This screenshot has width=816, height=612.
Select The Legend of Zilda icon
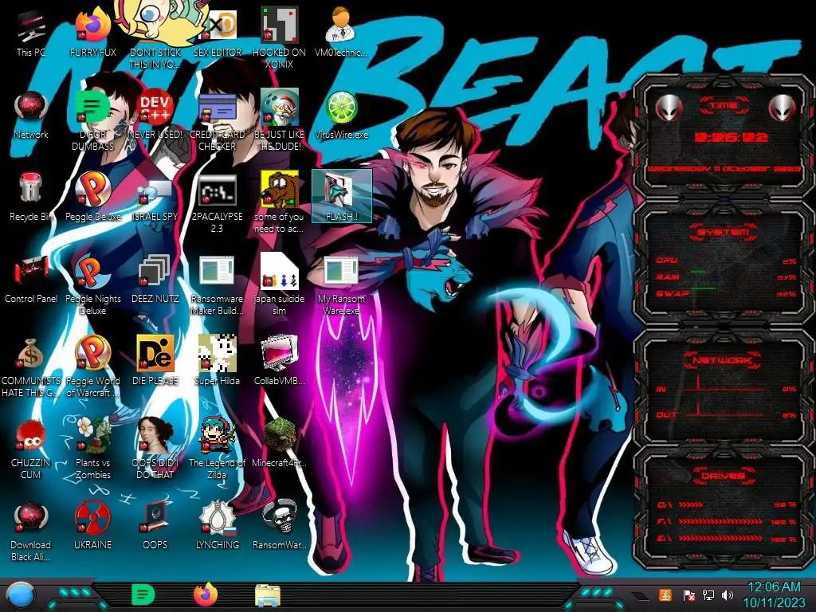(217, 449)
